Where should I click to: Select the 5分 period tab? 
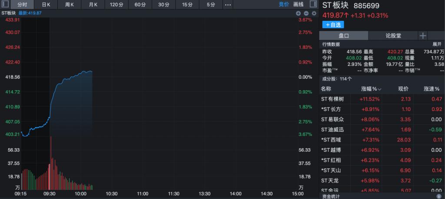click(x=211, y=4)
